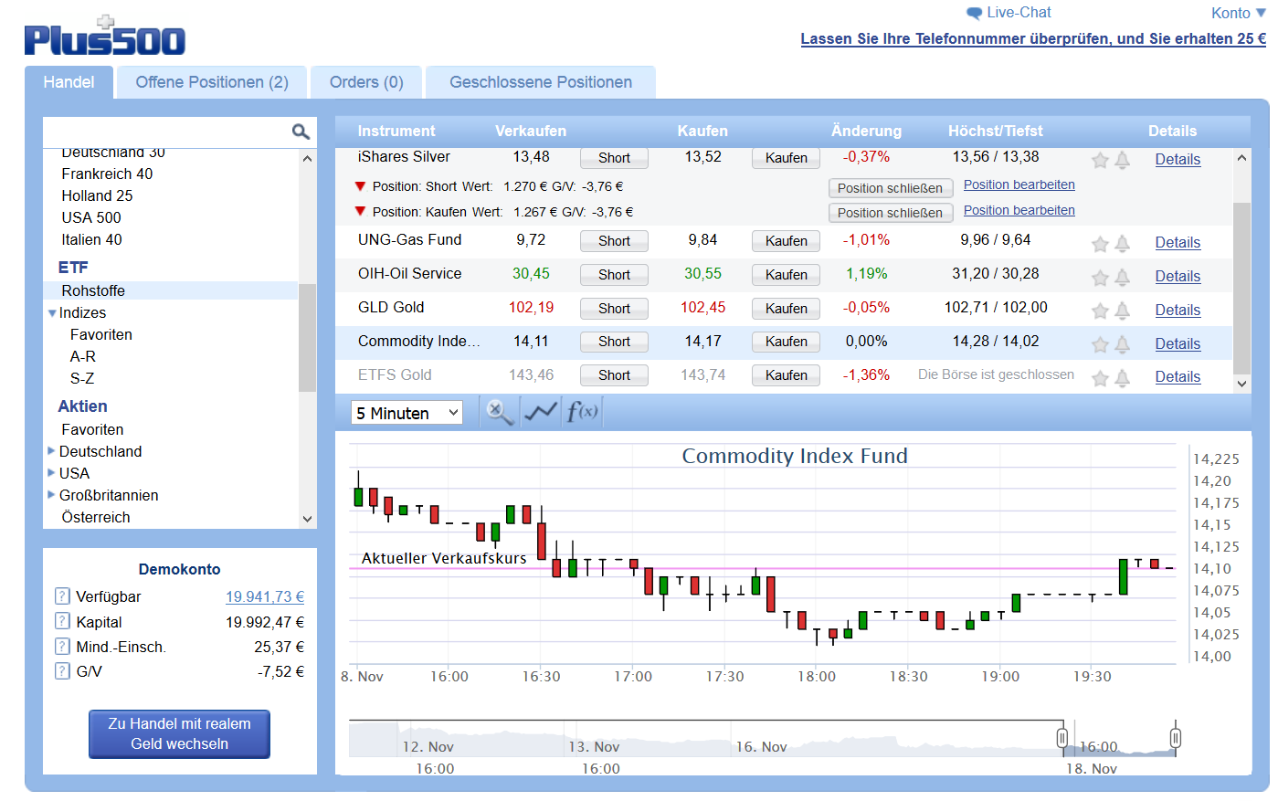Click Kaufen for UNG-Gas Fund

coord(786,241)
